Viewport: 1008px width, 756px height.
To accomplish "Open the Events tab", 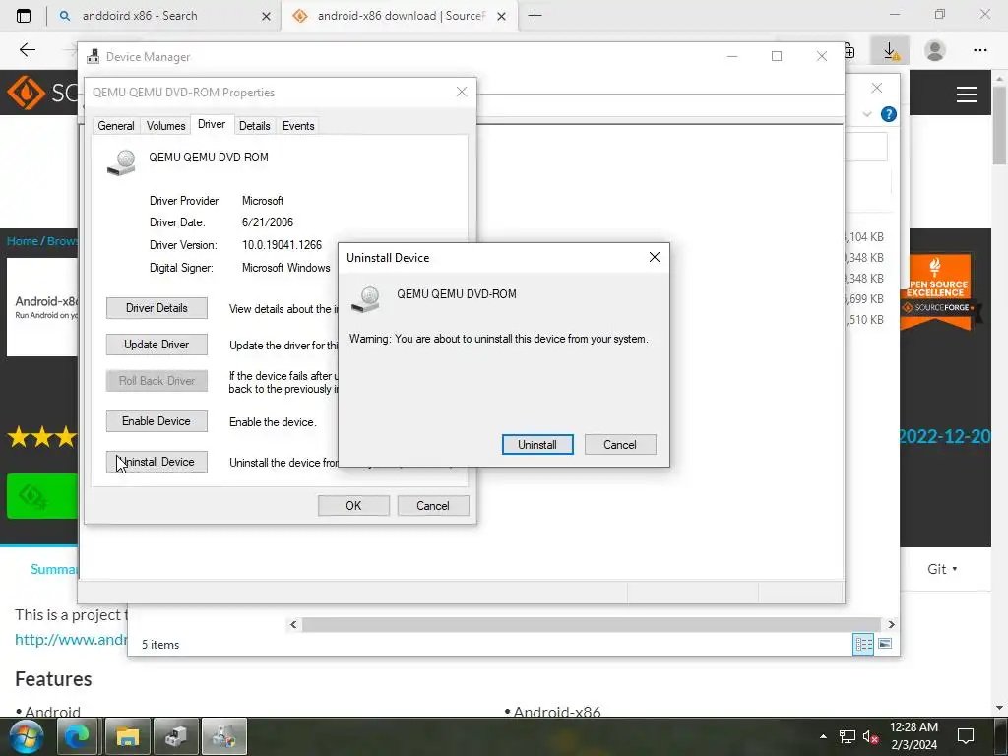I will pos(298,126).
